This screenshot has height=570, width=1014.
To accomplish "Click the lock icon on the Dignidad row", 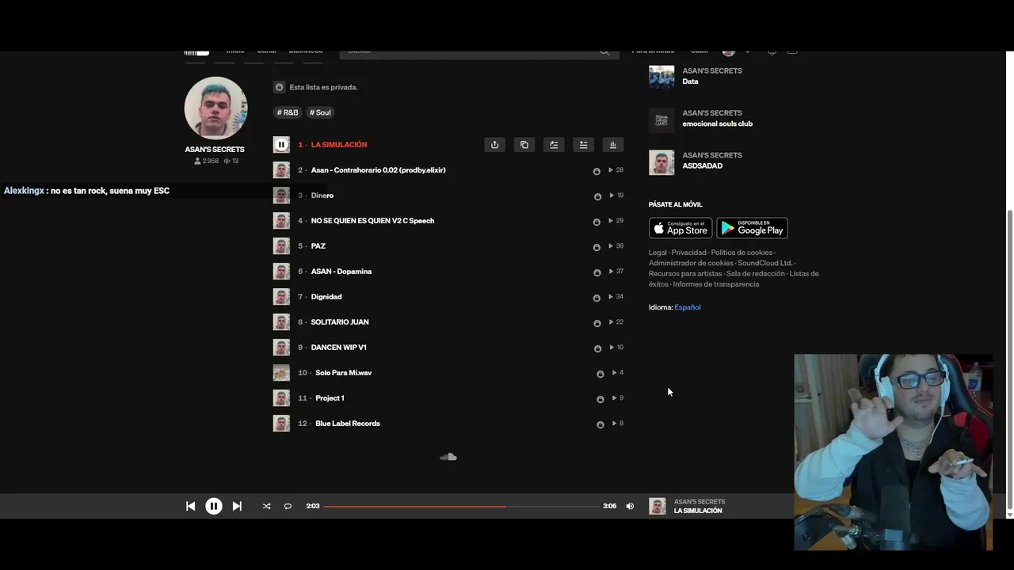I will [x=597, y=298].
